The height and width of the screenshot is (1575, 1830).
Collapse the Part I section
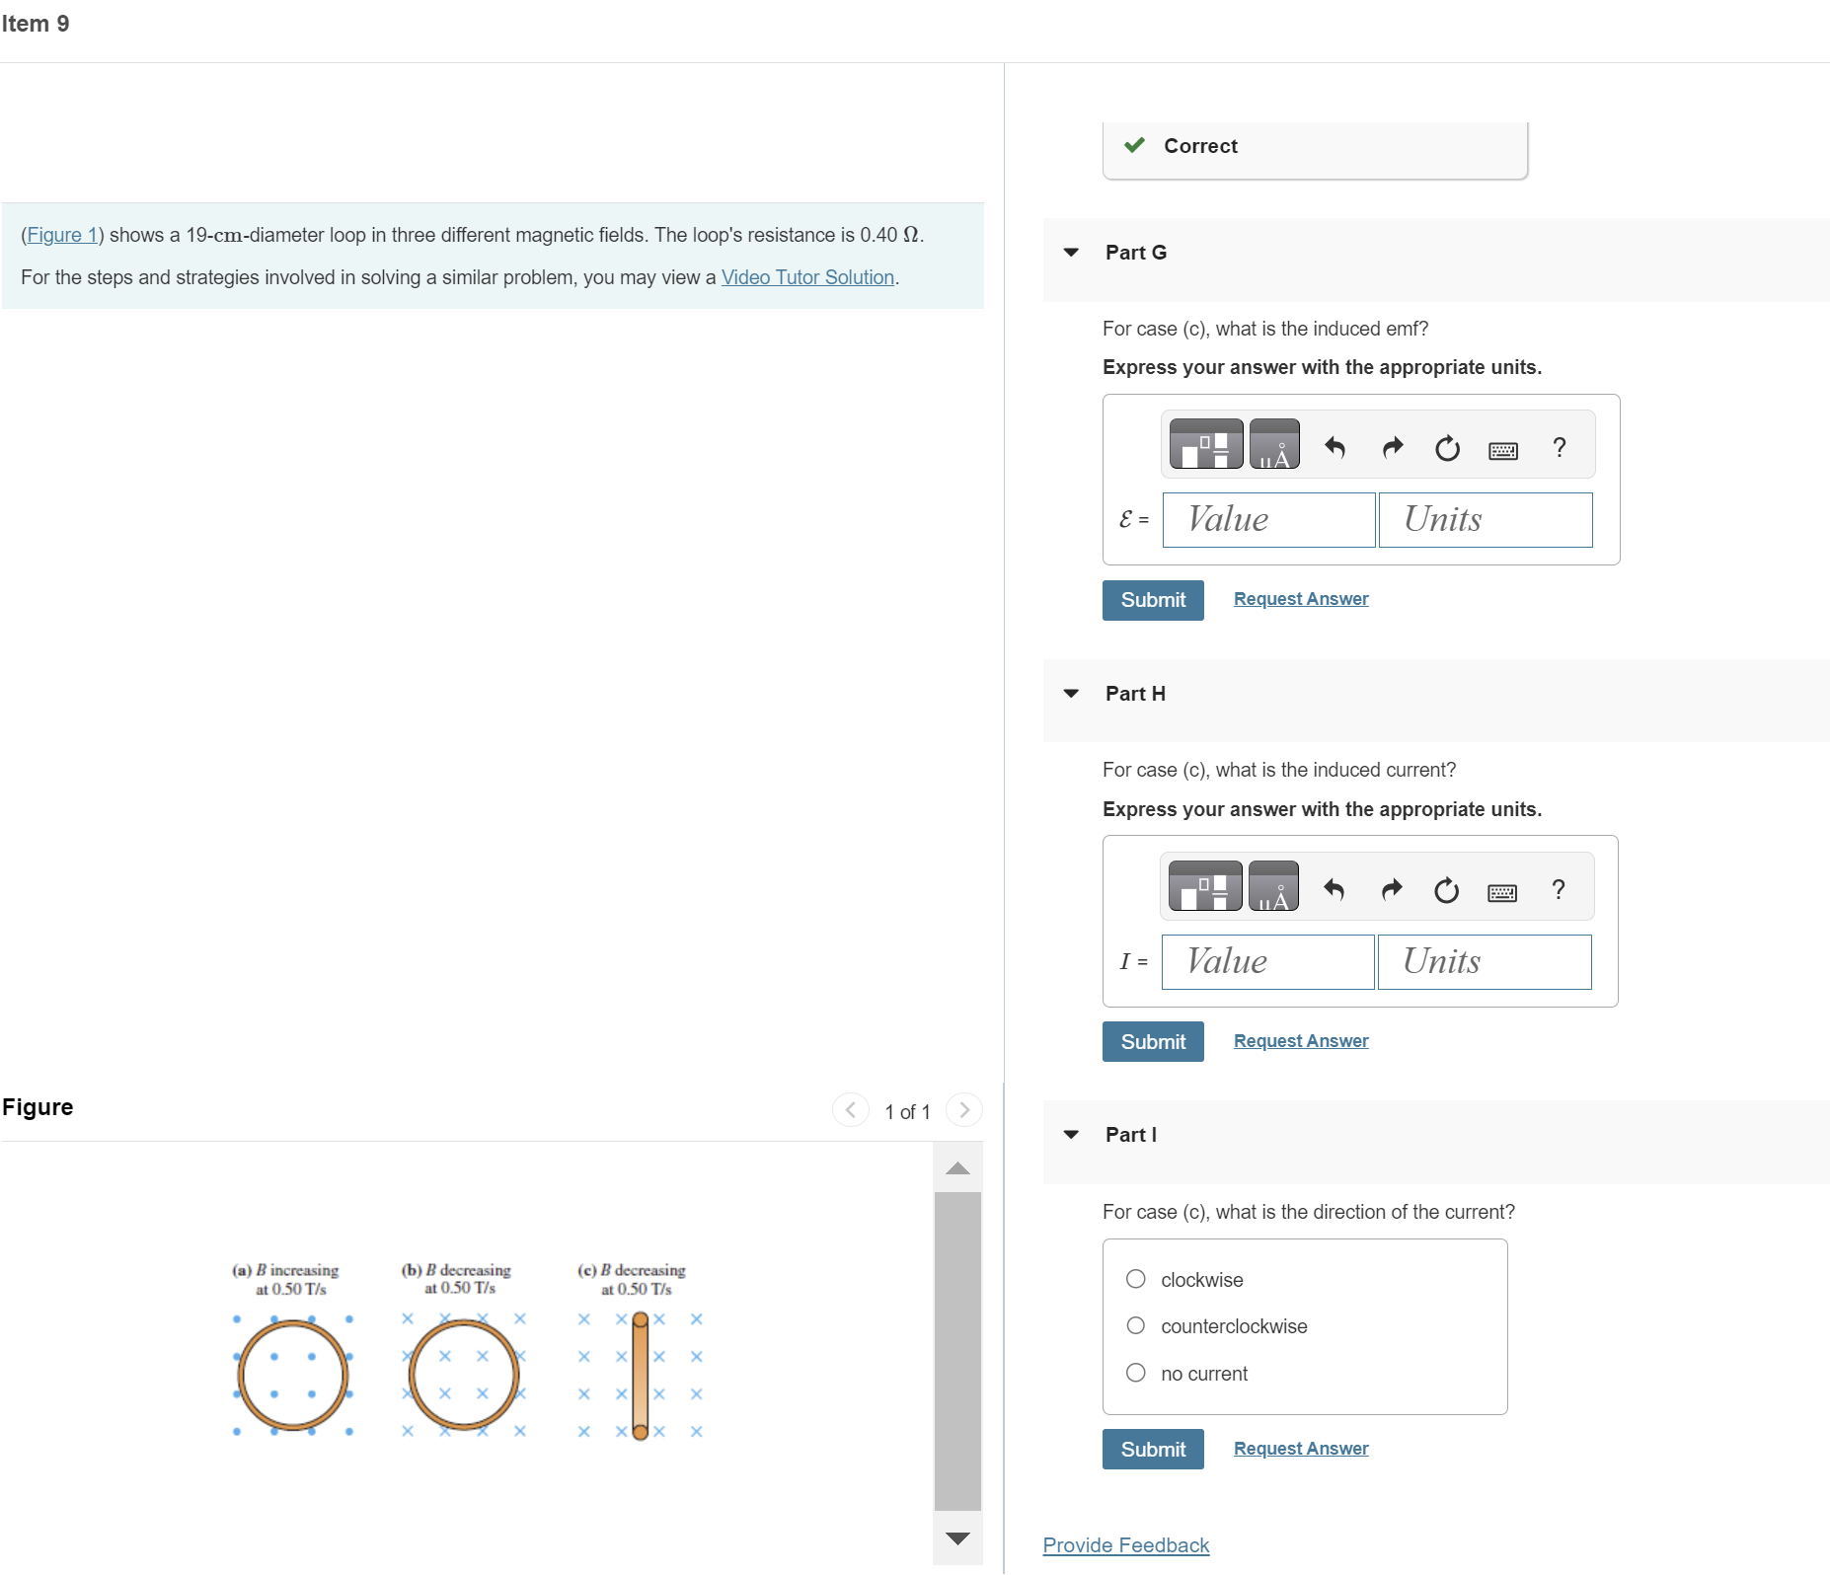click(1072, 1134)
